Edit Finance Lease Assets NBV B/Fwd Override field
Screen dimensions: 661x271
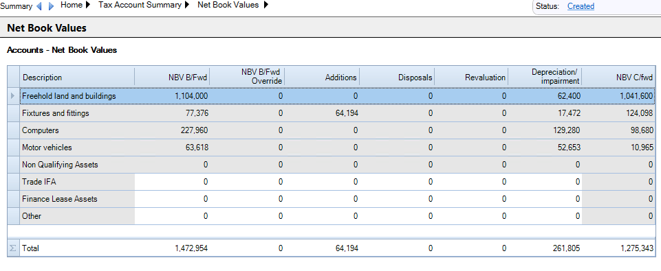coord(247,199)
